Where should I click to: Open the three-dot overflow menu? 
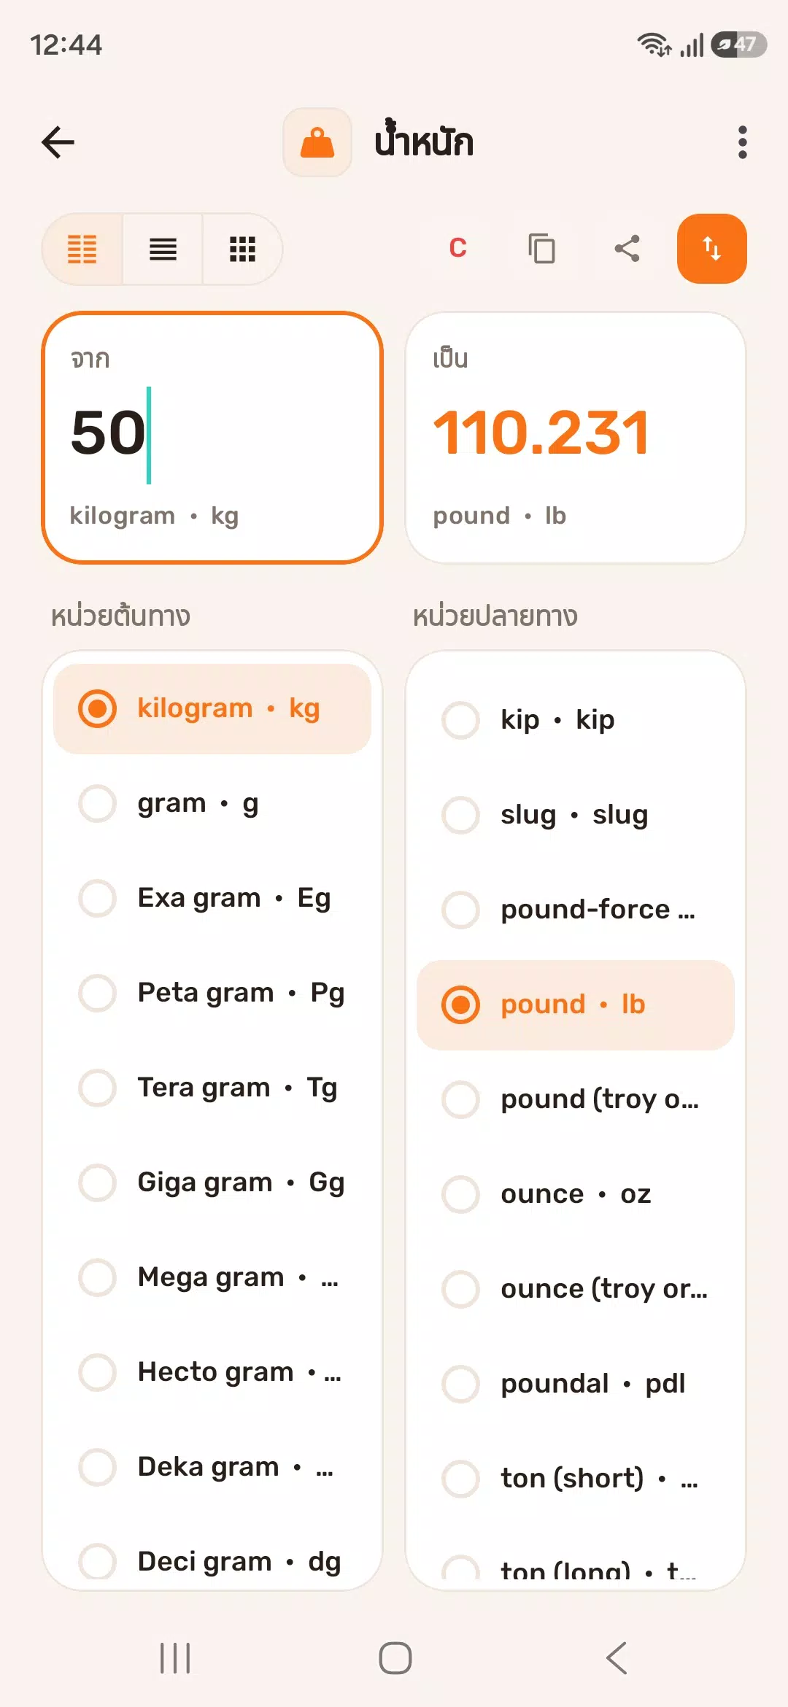point(742,142)
